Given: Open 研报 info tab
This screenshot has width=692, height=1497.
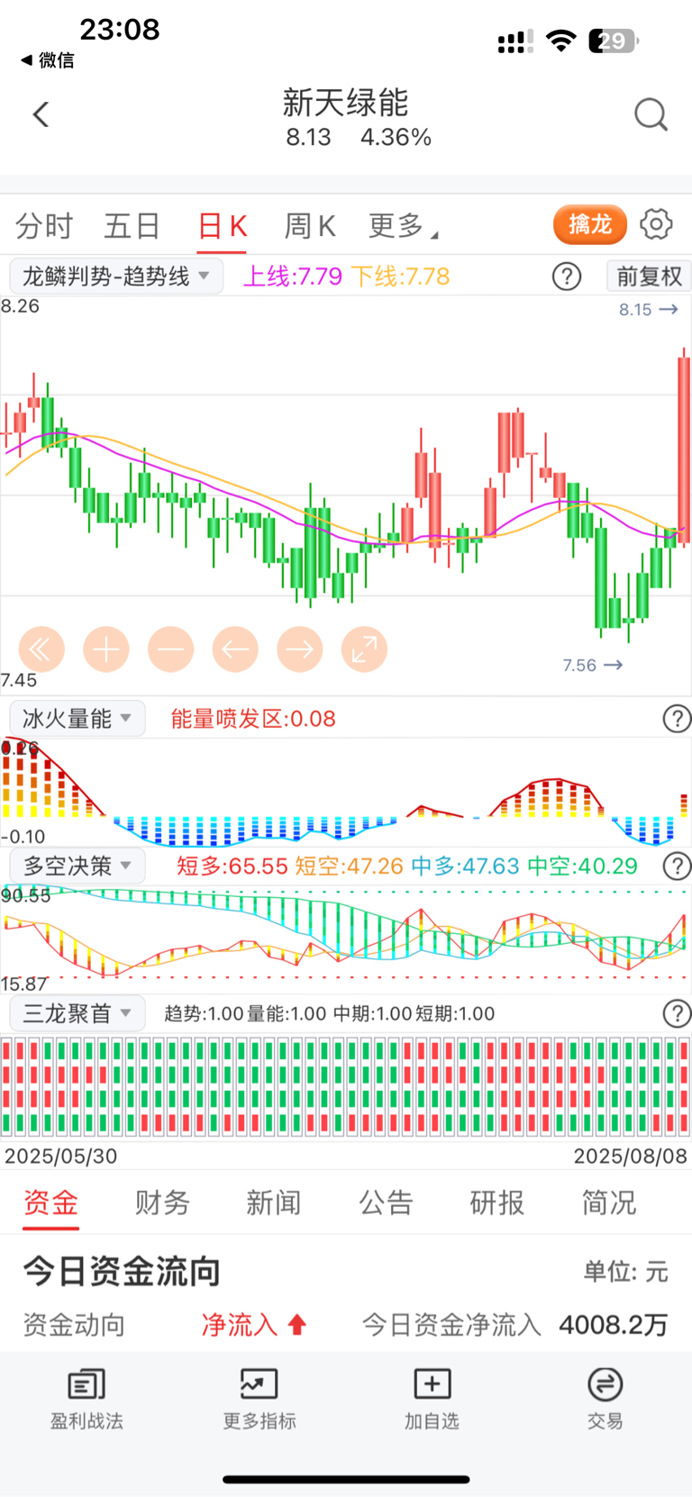Looking at the screenshot, I should point(497,1202).
